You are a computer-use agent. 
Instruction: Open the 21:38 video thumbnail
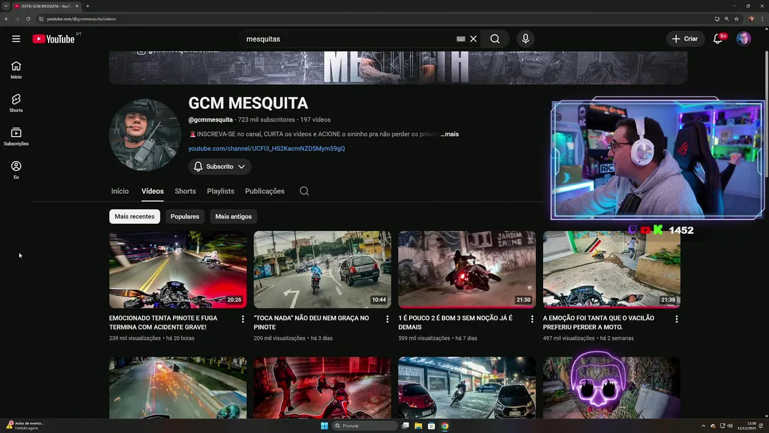click(612, 269)
